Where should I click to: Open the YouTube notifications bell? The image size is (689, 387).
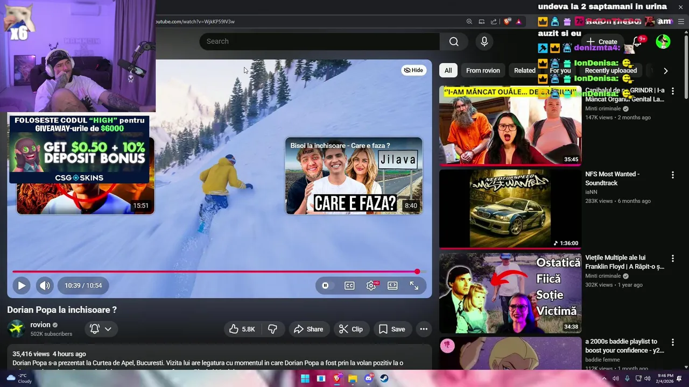[638, 41]
